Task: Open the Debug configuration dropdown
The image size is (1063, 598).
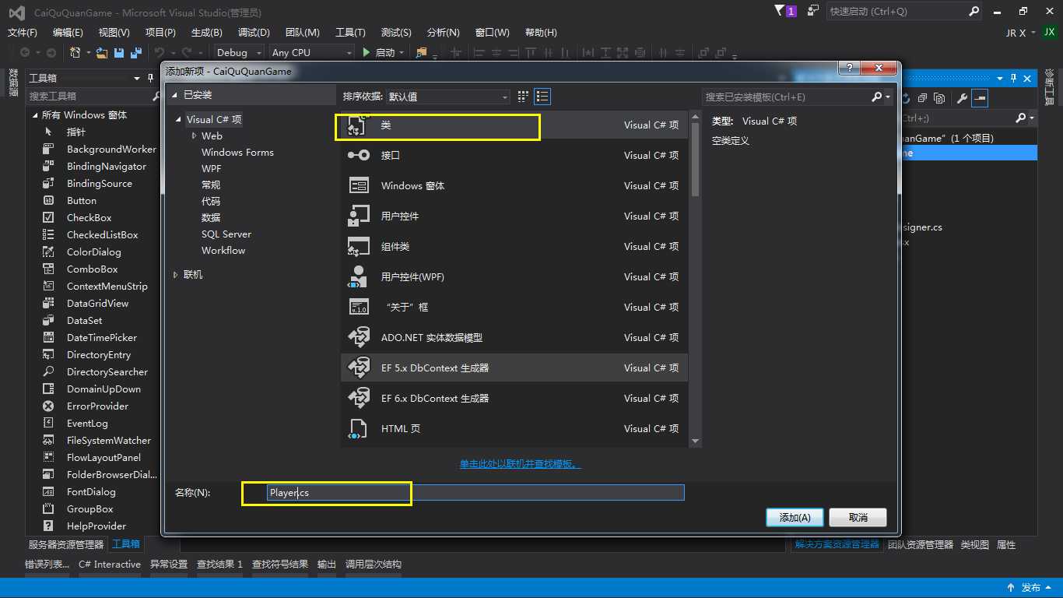Action: point(240,52)
